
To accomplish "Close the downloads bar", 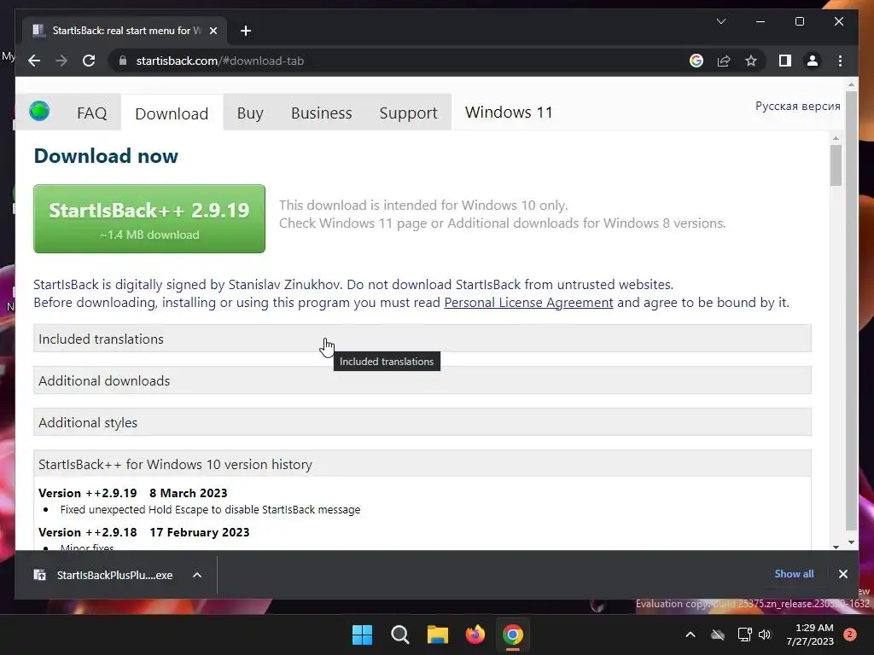I will (842, 574).
